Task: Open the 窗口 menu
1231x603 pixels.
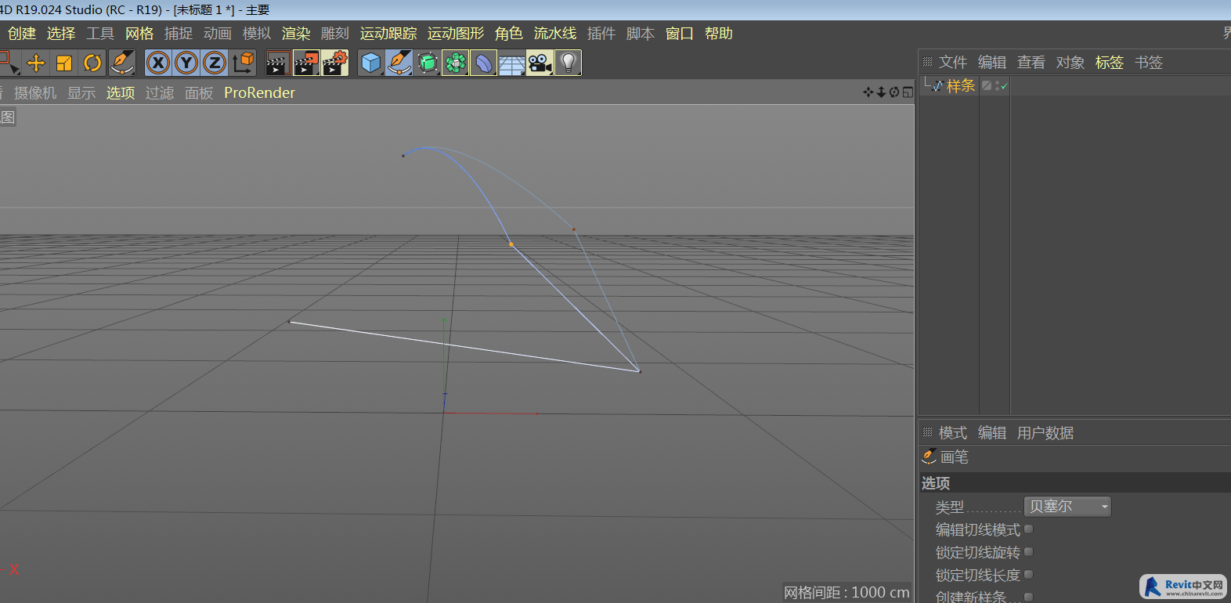Action: (680, 34)
